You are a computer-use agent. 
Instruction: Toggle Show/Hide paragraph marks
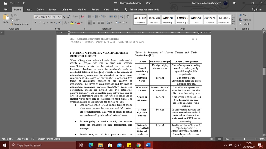pyautogui.click(x=127, y=17)
